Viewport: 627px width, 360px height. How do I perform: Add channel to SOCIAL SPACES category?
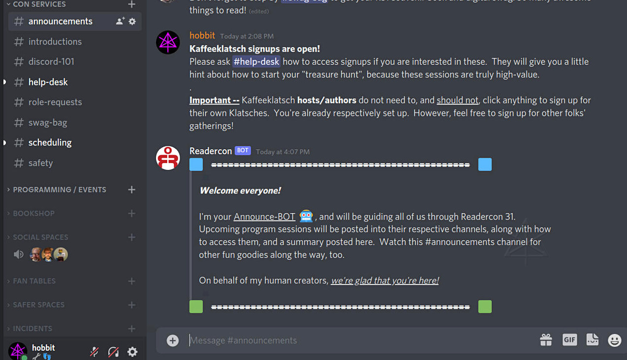[131, 237]
